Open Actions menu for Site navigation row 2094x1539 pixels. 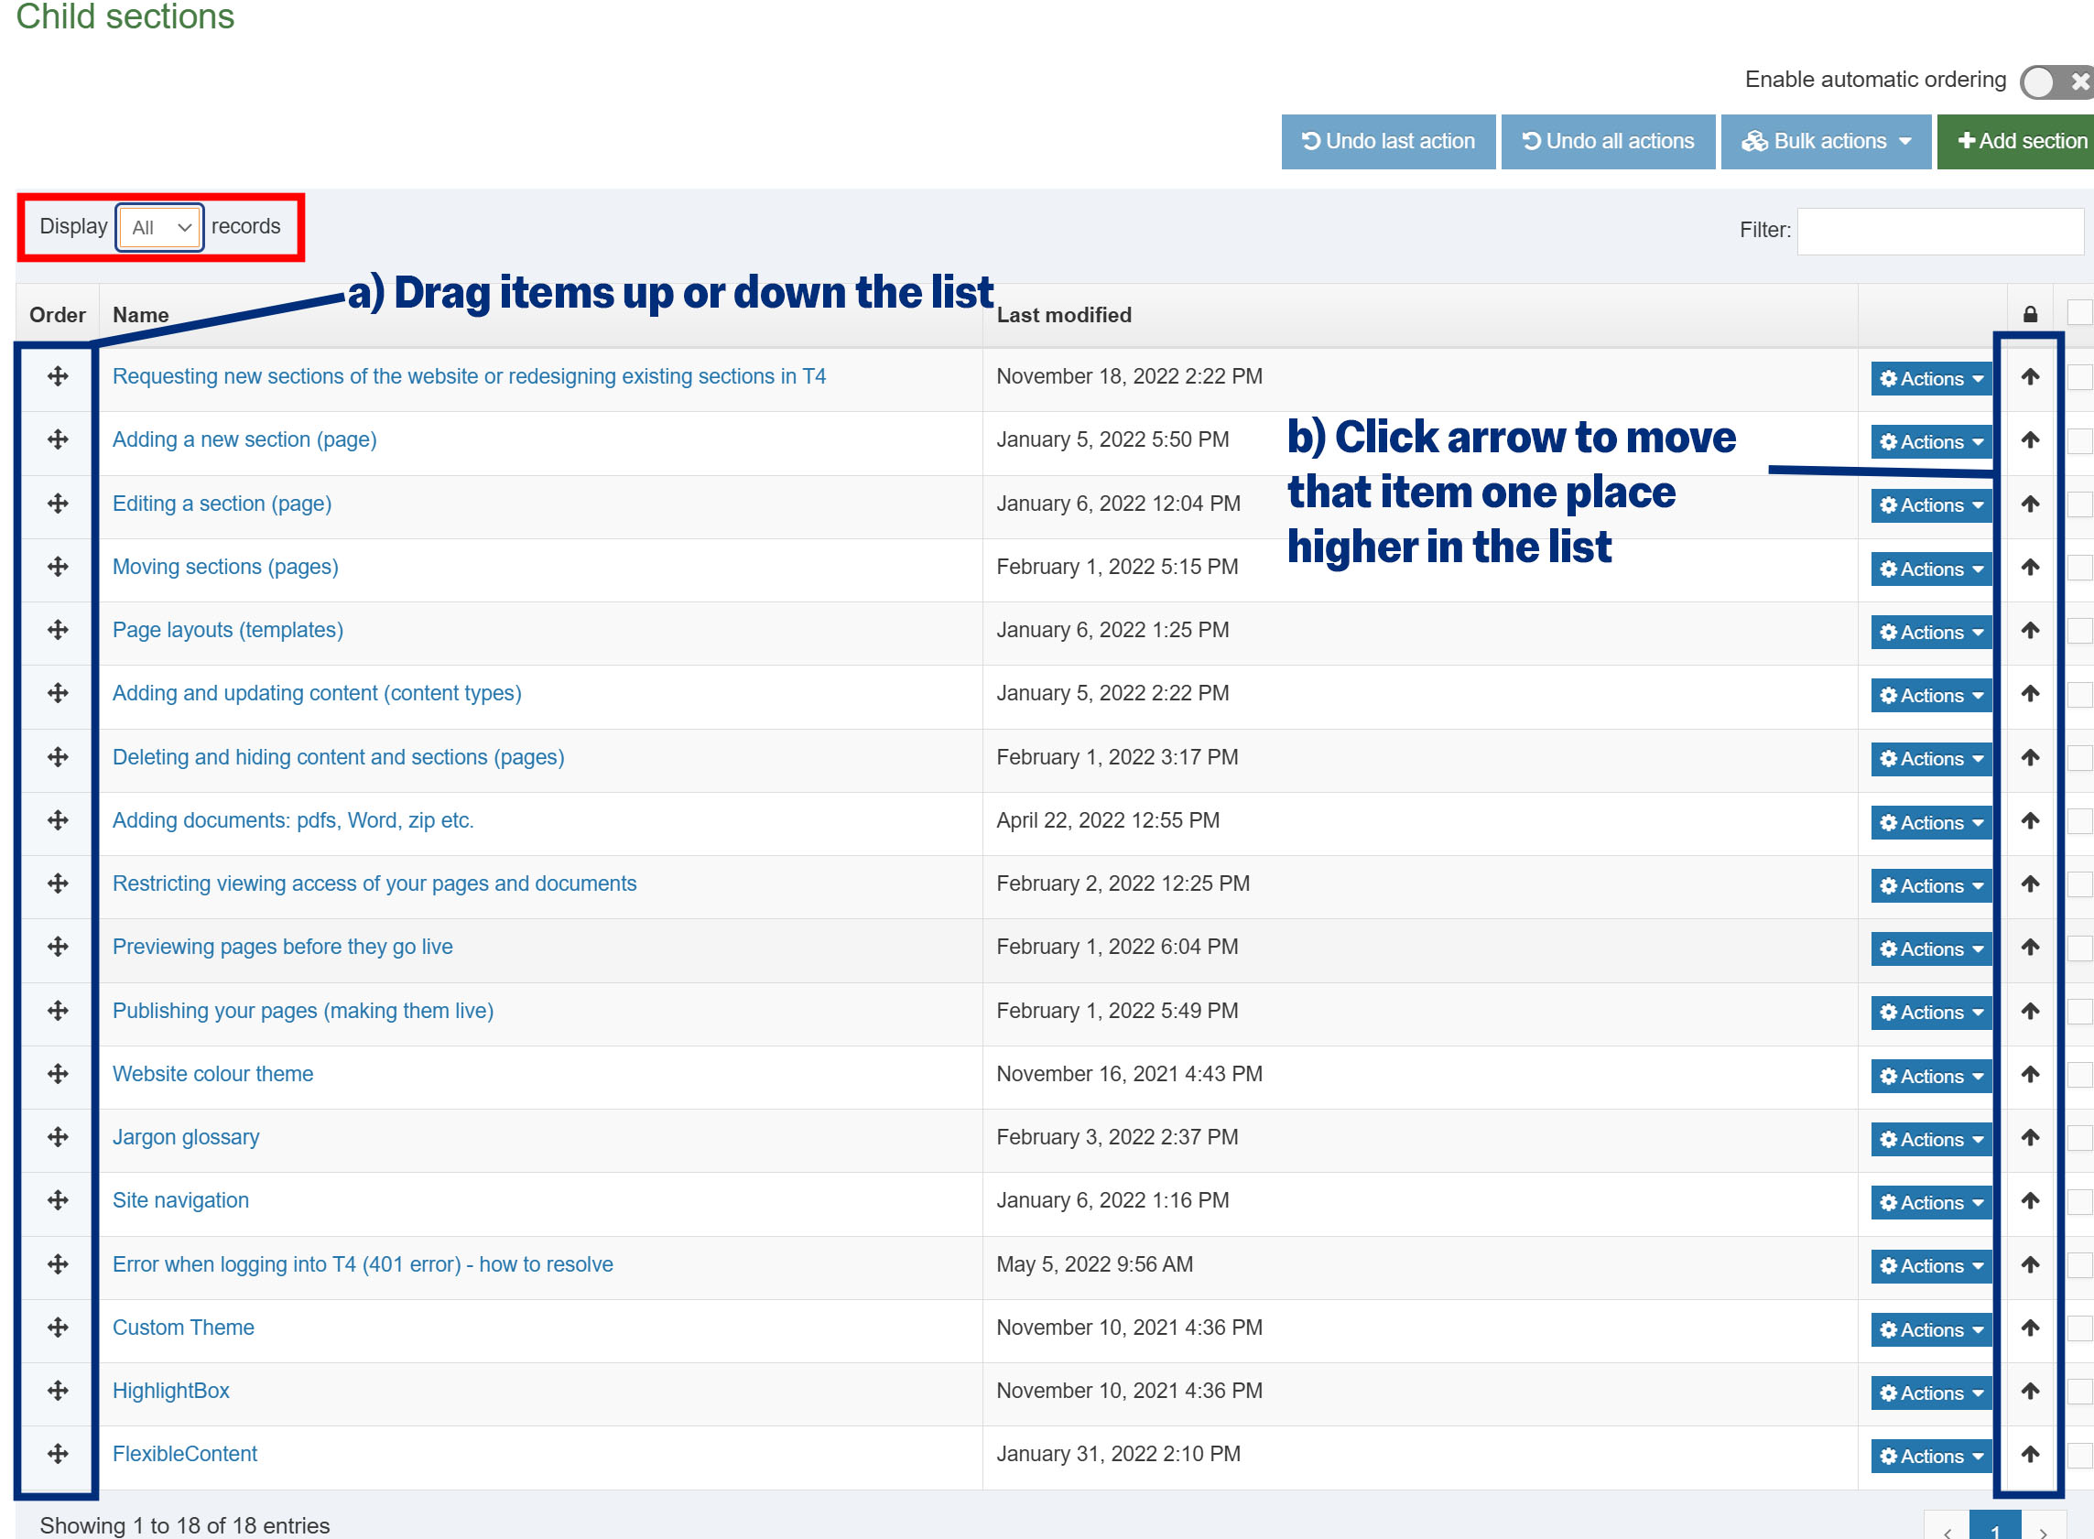coord(1930,1203)
